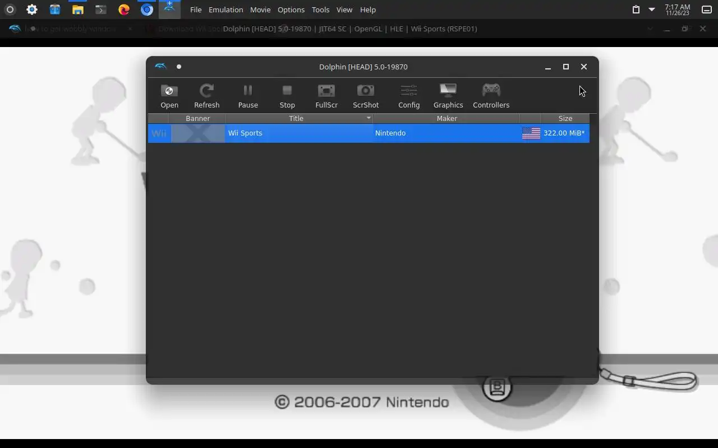Click the Dolphin emulator icon in the taskbar

[169, 8]
